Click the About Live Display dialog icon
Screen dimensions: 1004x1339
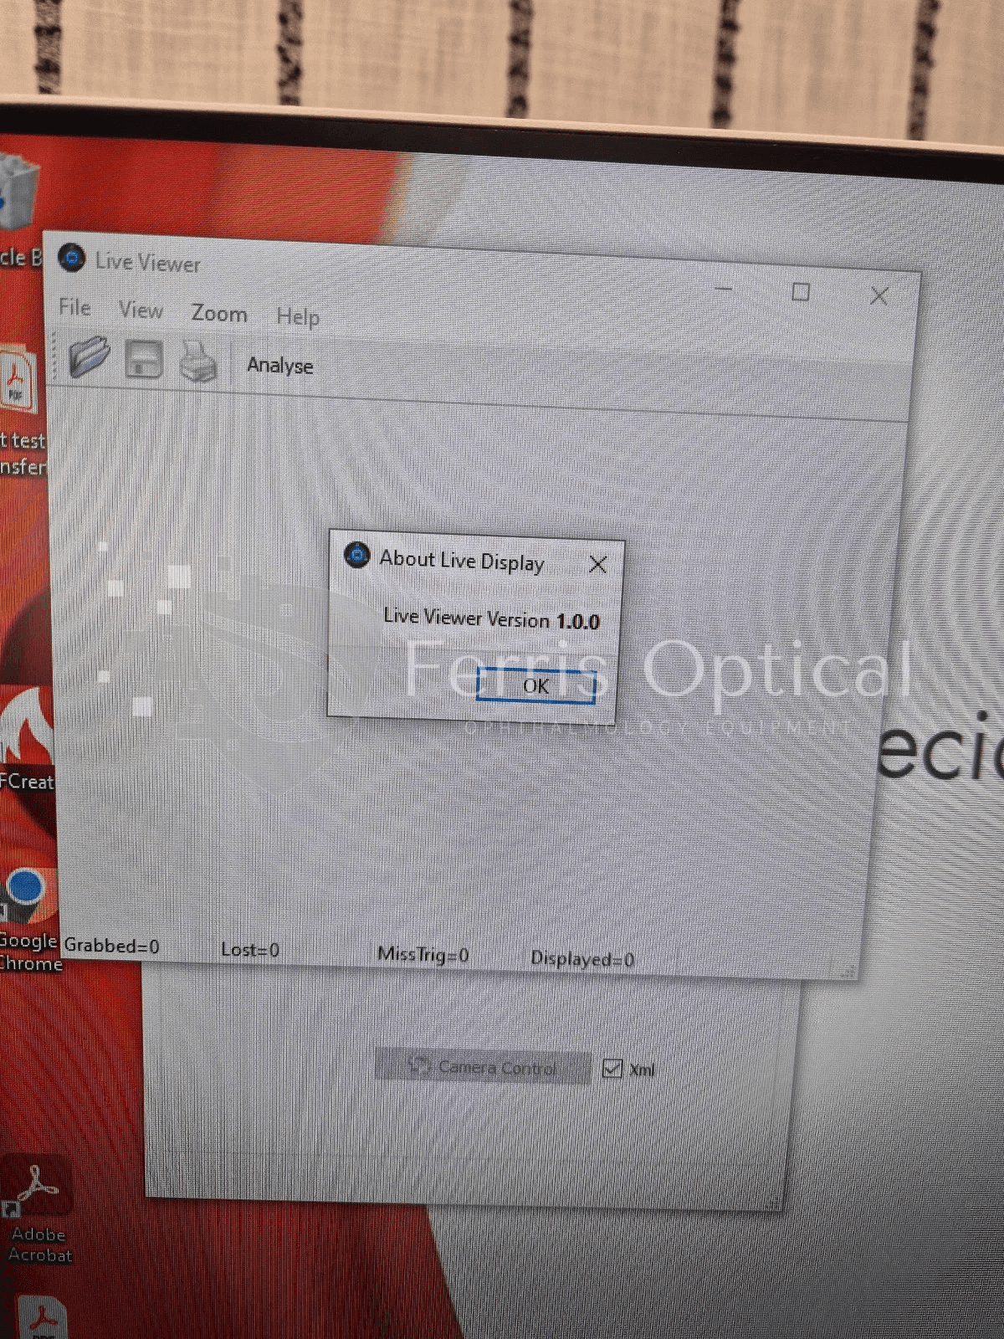coord(357,555)
